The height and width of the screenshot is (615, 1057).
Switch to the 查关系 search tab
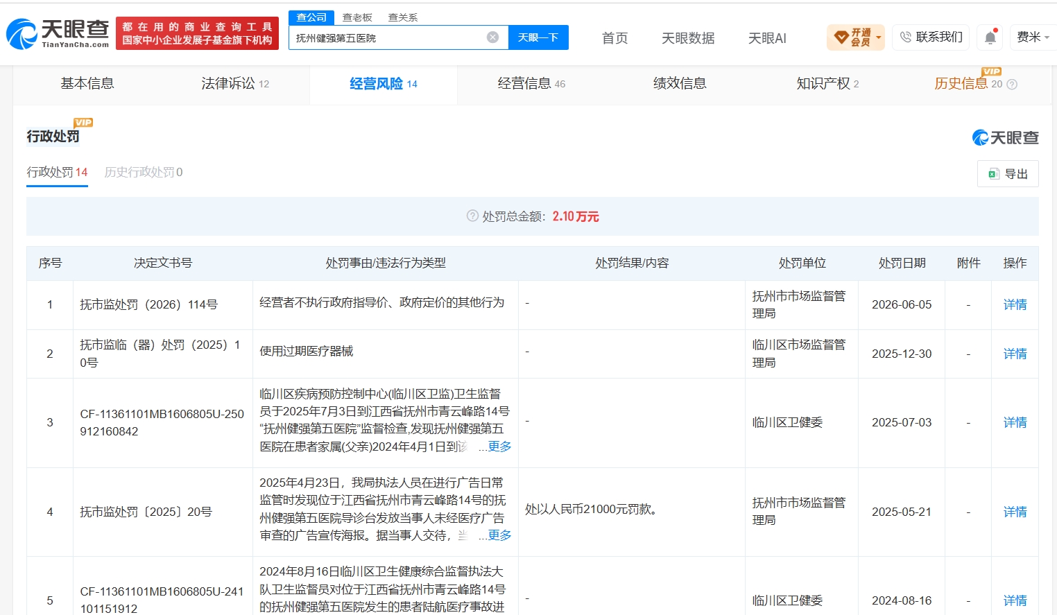click(x=403, y=17)
